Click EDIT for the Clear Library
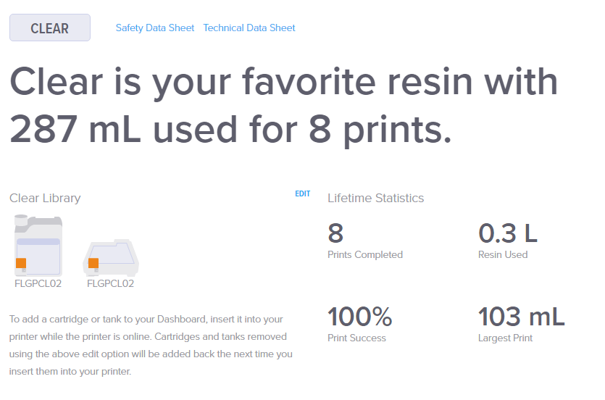 click(x=302, y=193)
